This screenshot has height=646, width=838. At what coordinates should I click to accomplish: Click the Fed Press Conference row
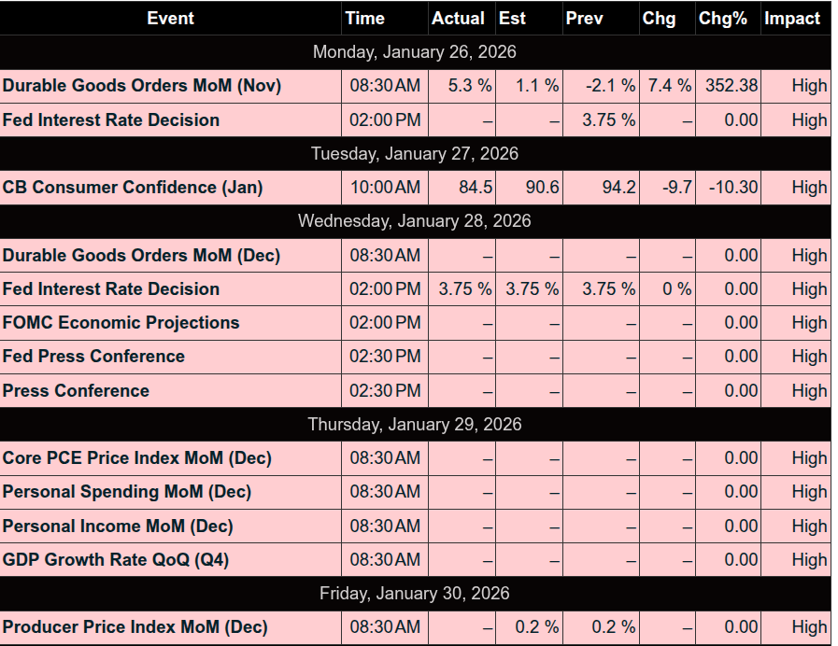coord(93,357)
